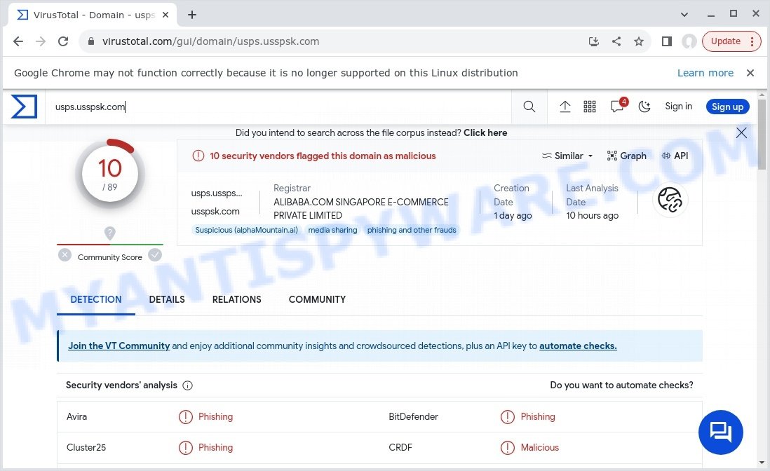
Task: Click the VirusTotal logo icon
Action: (24, 107)
